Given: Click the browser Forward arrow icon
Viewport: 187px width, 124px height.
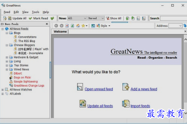Looking at the screenshot, I should click(61, 26).
